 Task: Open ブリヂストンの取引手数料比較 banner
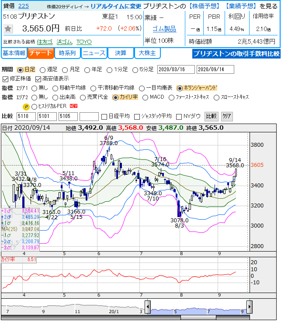[x=236, y=54]
